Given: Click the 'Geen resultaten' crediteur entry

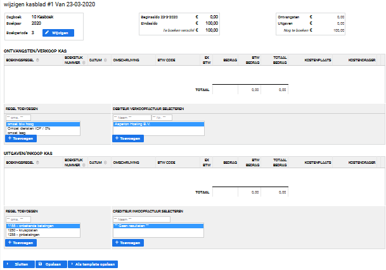Looking at the screenshot, I should click(158, 226).
